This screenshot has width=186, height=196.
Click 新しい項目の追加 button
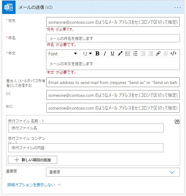[x=33, y=160]
